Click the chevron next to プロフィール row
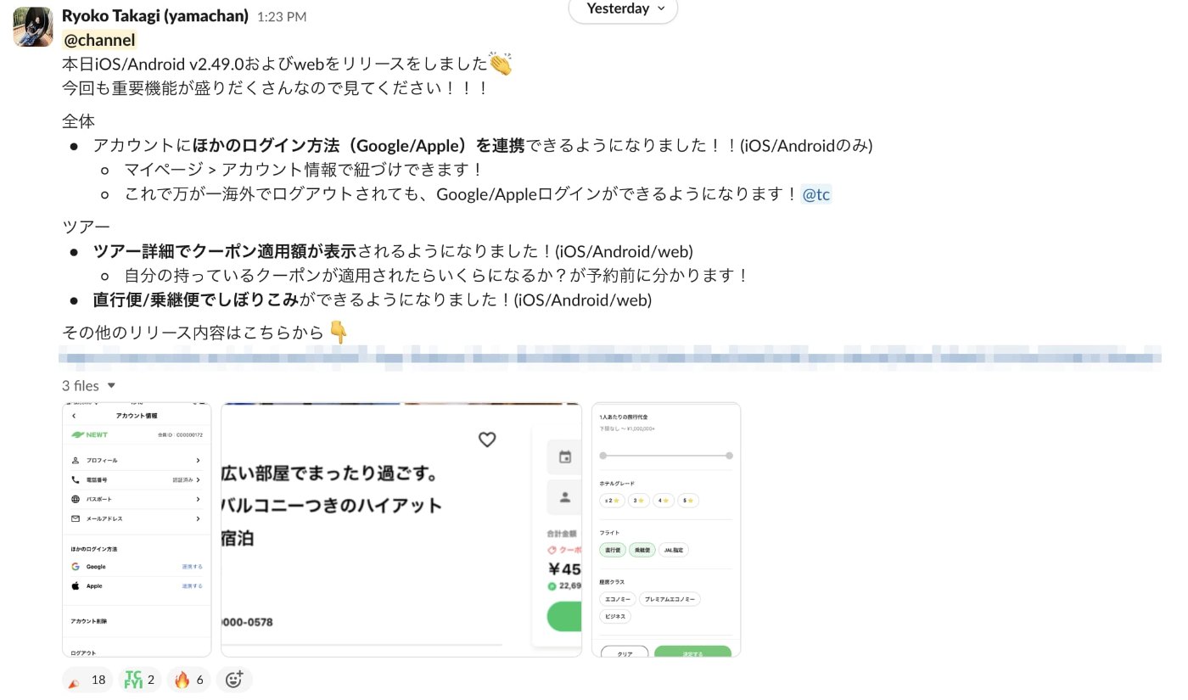1188x700 pixels. [198, 460]
